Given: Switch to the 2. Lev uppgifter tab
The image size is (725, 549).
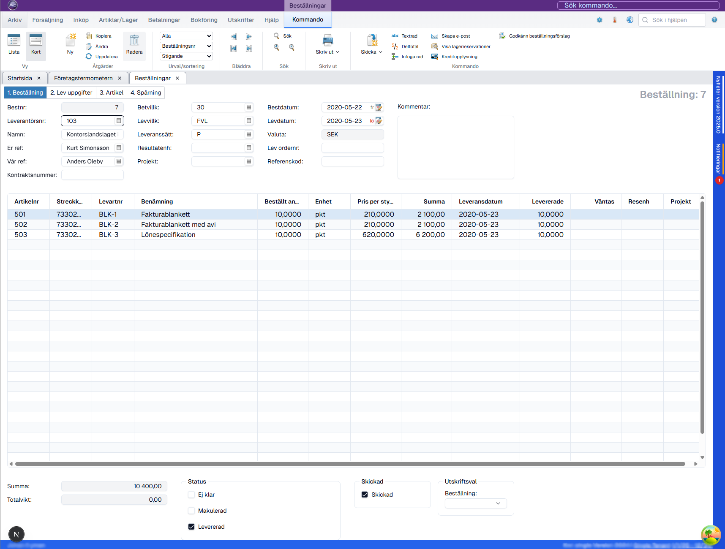Looking at the screenshot, I should click(71, 92).
